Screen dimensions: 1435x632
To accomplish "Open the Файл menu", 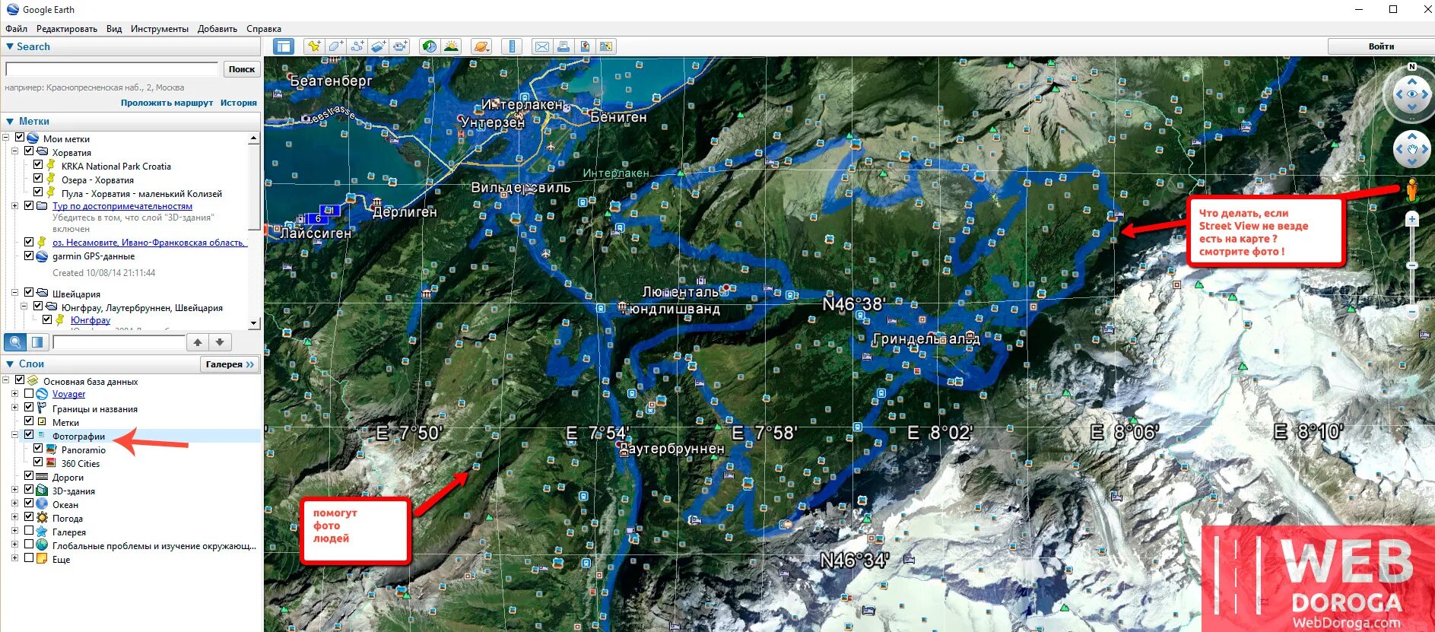I will coord(16,29).
